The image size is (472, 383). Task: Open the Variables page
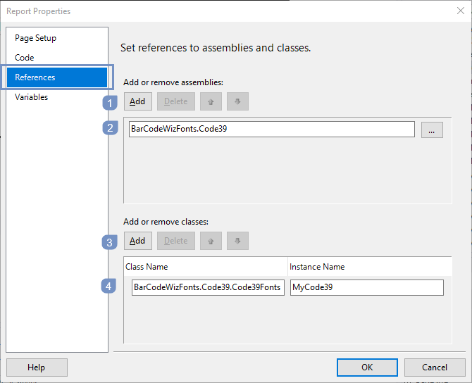click(x=31, y=97)
